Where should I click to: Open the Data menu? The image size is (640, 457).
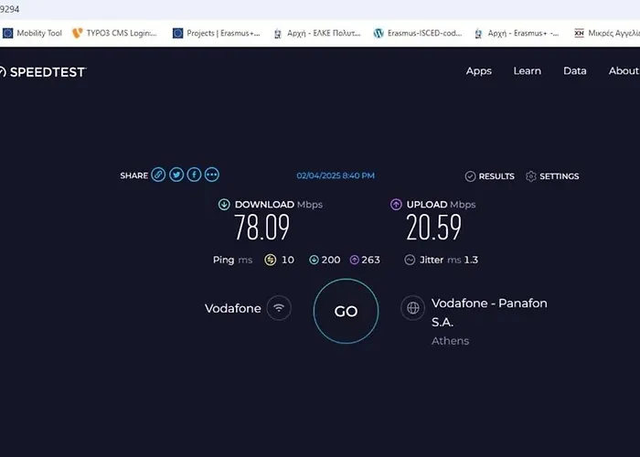[x=574, y=71]
